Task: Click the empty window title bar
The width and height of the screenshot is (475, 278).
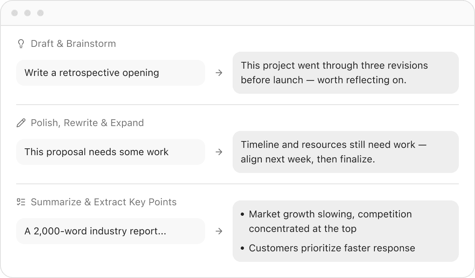Action: pos(258,13)
